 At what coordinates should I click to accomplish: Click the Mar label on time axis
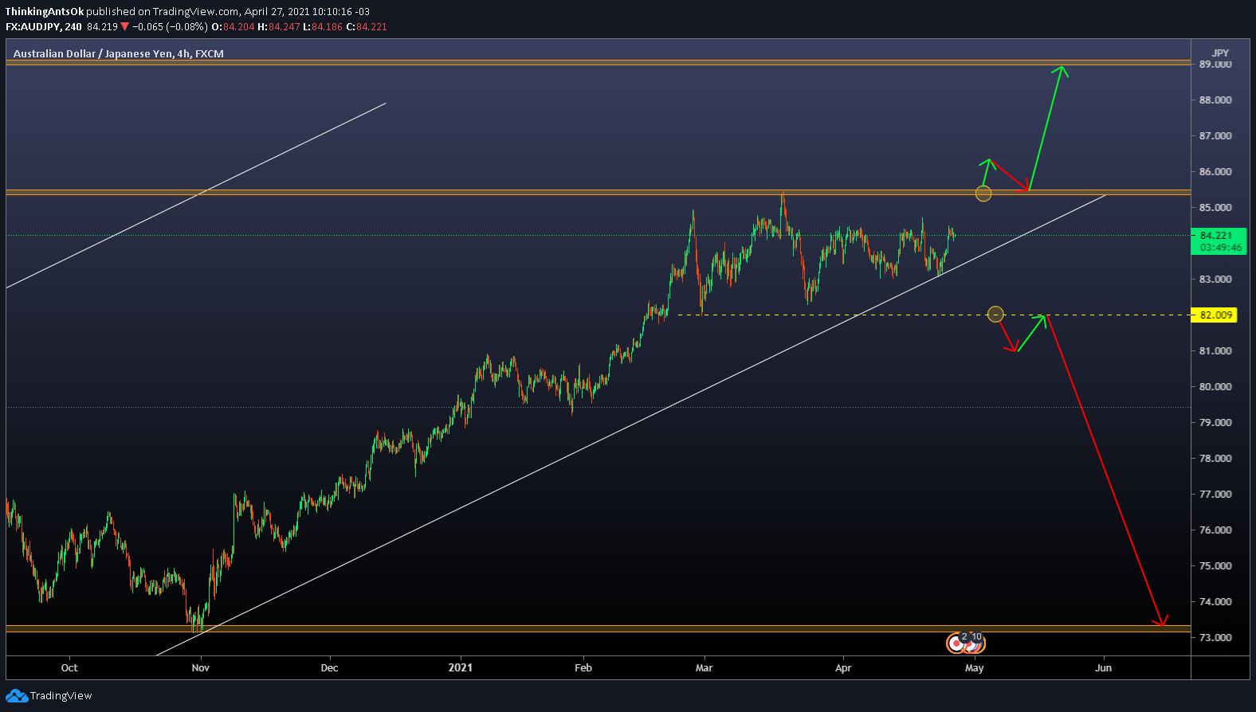point(704,668)
